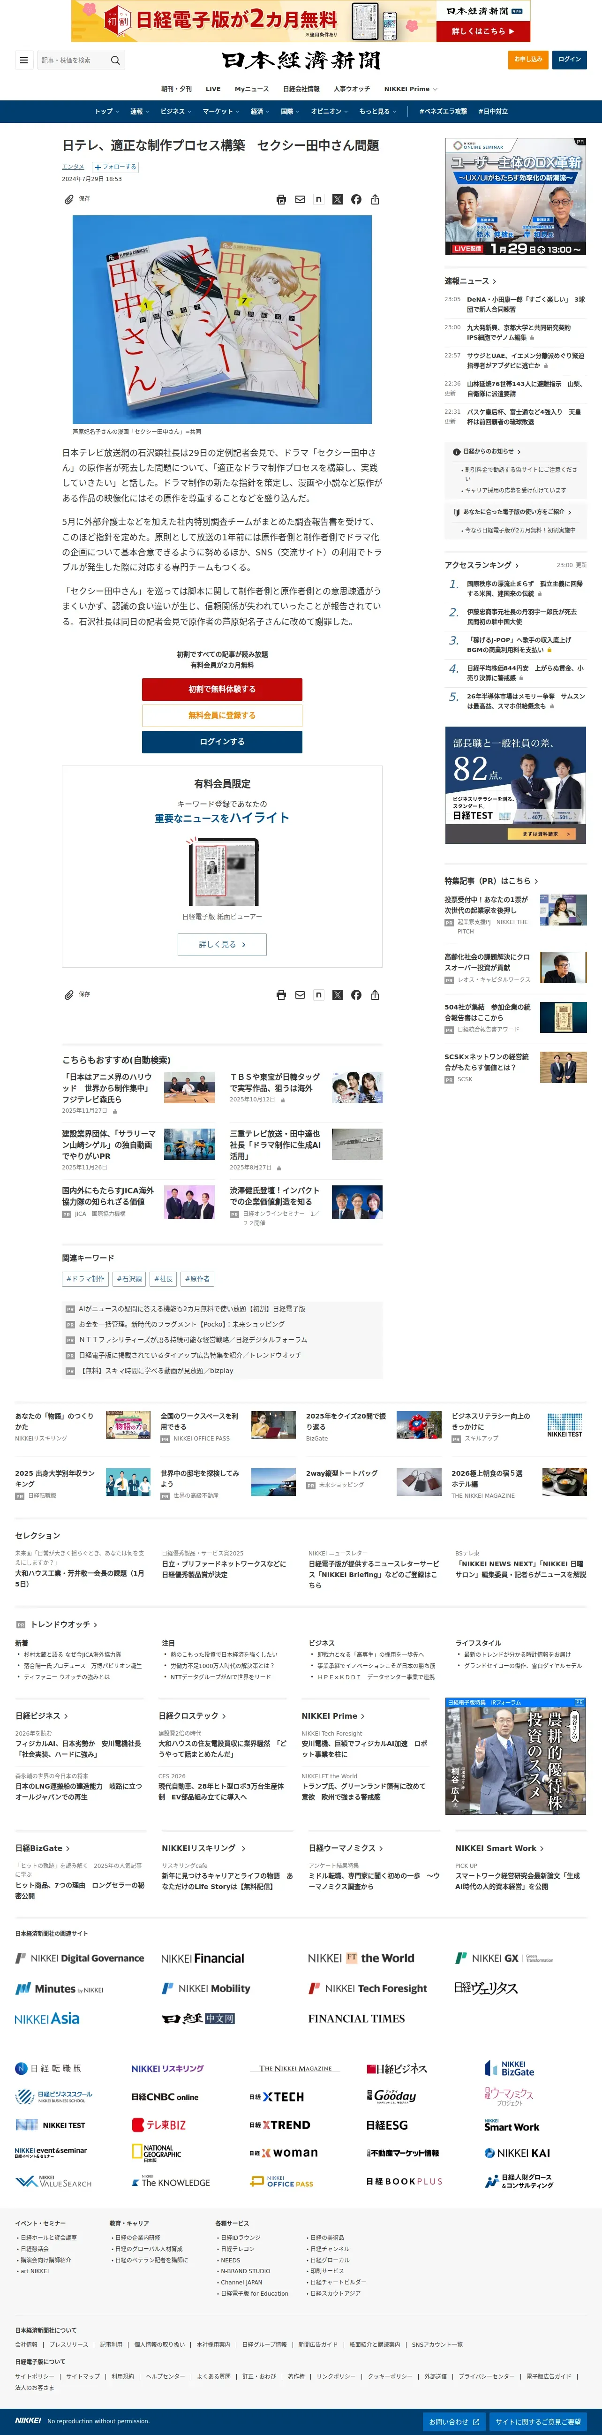Click the #原作者 keyword tag
Screen dimensions: 602x2435
pyautogui.click(x=197, y=1279)
